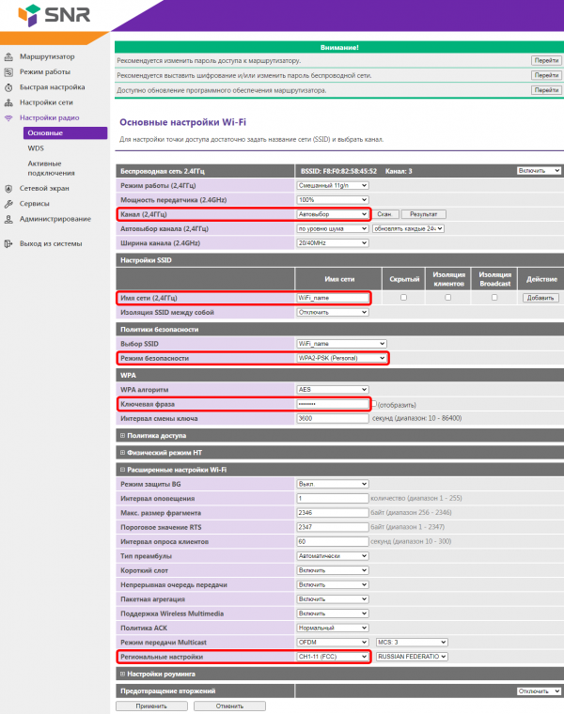564x714 pixels.
Task: Toggle the Изоляция клиентов checkbox
Action: click(447, 298)
